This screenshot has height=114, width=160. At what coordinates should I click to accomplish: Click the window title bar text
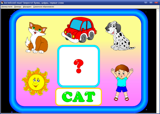tap(34, 3)
